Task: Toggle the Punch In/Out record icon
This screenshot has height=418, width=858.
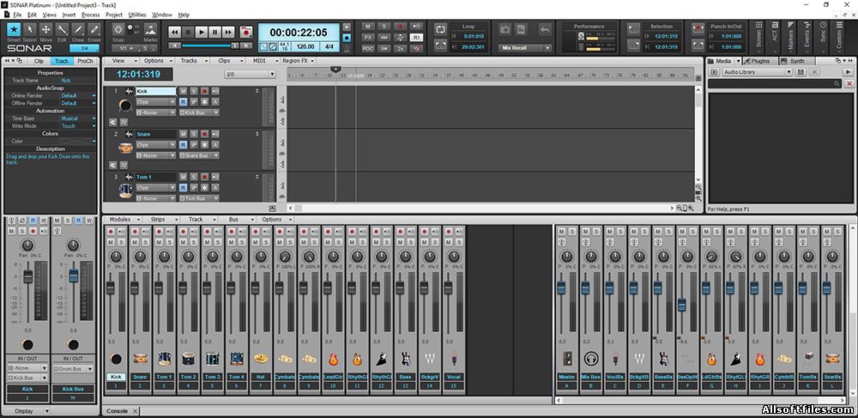Action: 698,29
